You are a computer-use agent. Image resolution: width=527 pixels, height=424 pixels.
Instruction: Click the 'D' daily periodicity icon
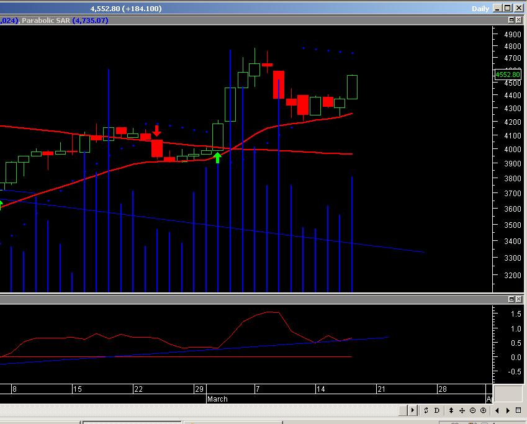[x=437, y=411]
